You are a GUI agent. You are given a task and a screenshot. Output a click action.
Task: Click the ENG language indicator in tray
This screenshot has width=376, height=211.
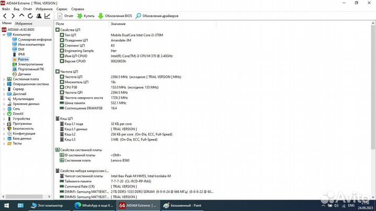point(351,205)
